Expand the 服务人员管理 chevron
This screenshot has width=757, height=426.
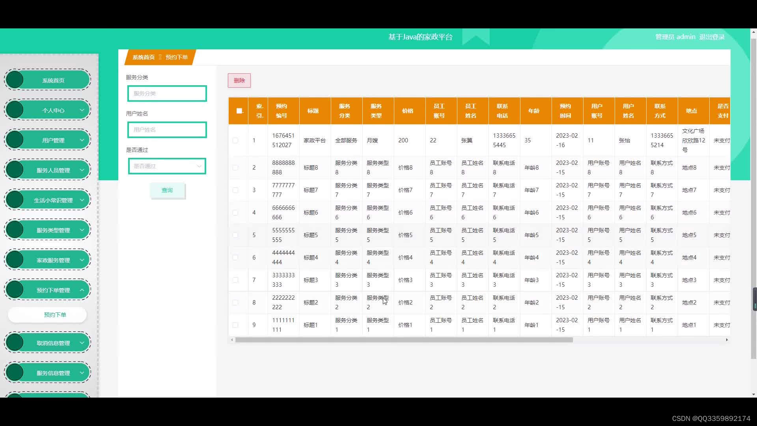tap(82, 170)
